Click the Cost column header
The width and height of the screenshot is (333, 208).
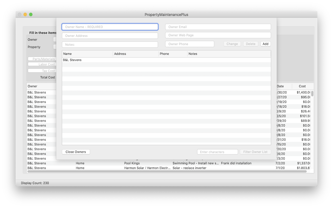click(302, 86)
